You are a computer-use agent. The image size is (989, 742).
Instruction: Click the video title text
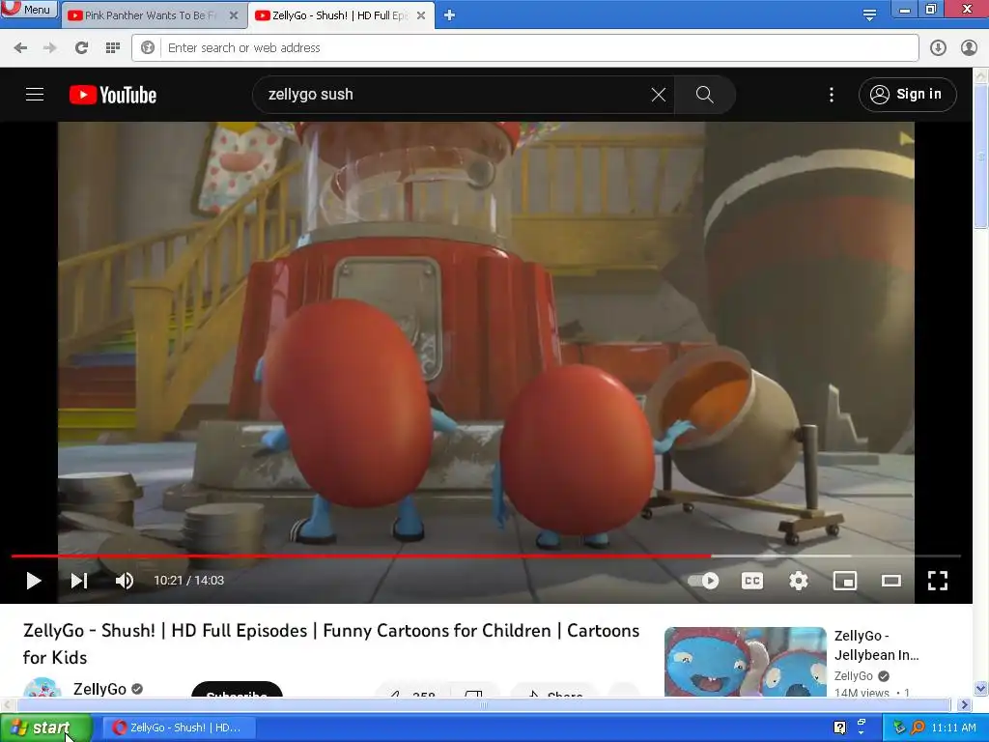pyautogui.click(x=331, y=643)
